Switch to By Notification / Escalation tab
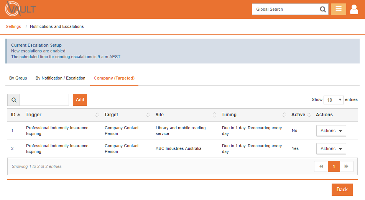This screenshot has width=365, height=200. pos(60,78)
